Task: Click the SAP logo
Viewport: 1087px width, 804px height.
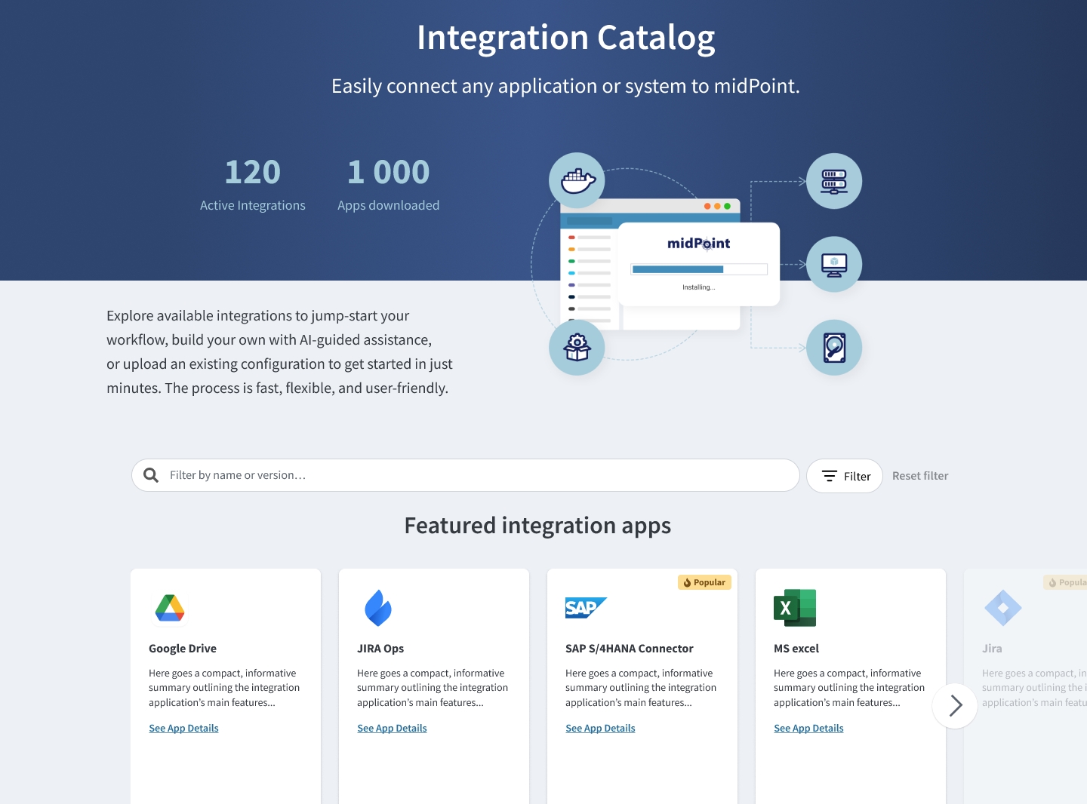Action: click(586, 608)
